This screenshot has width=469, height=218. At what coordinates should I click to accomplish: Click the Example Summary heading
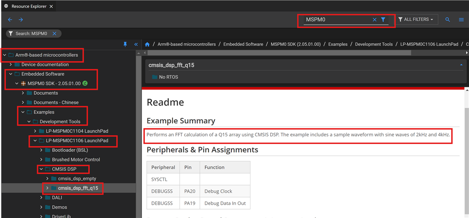coord(181,121)
